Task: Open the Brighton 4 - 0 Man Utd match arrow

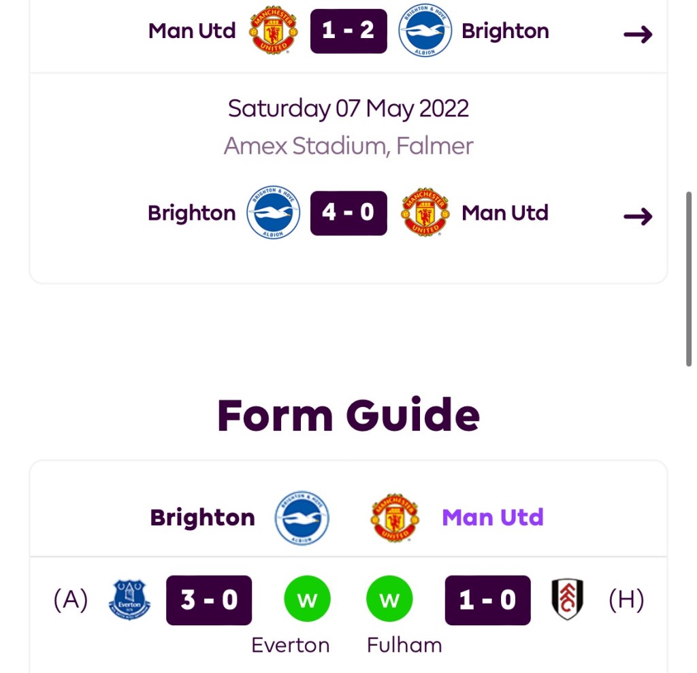Action: [x=638, y=216]
